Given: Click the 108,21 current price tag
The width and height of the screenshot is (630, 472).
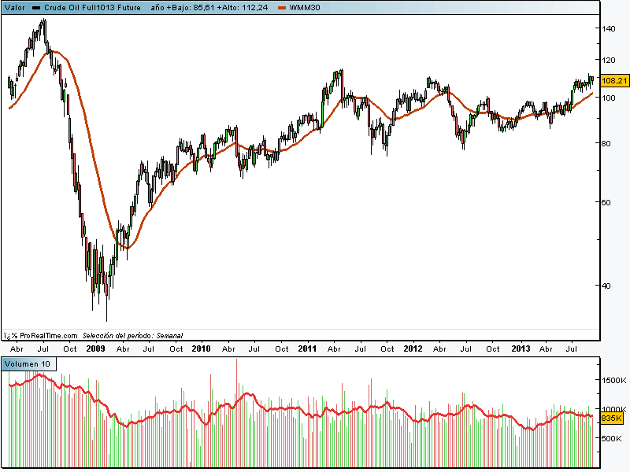Looking at the screenshot, I should click(614, 80).
